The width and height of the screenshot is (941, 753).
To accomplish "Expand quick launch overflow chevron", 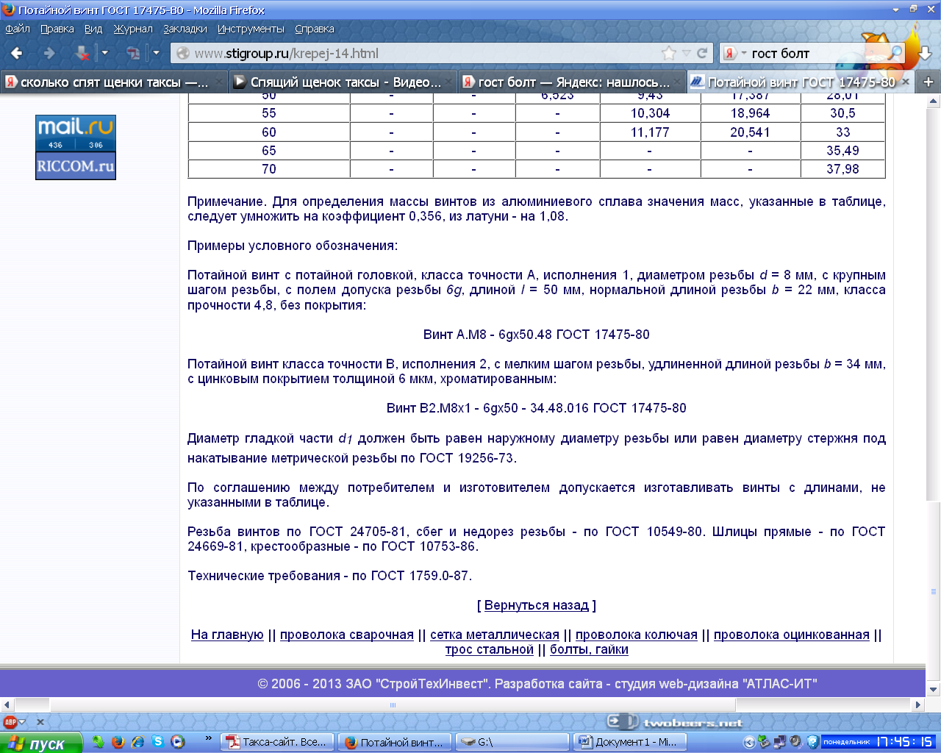I will click(208, 738).
